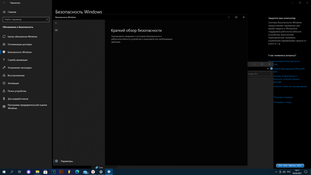The height and width of the screenshot is (175, 311).
Task: Open Microsoft Store from the taskbar
Action: click(45, 172)
